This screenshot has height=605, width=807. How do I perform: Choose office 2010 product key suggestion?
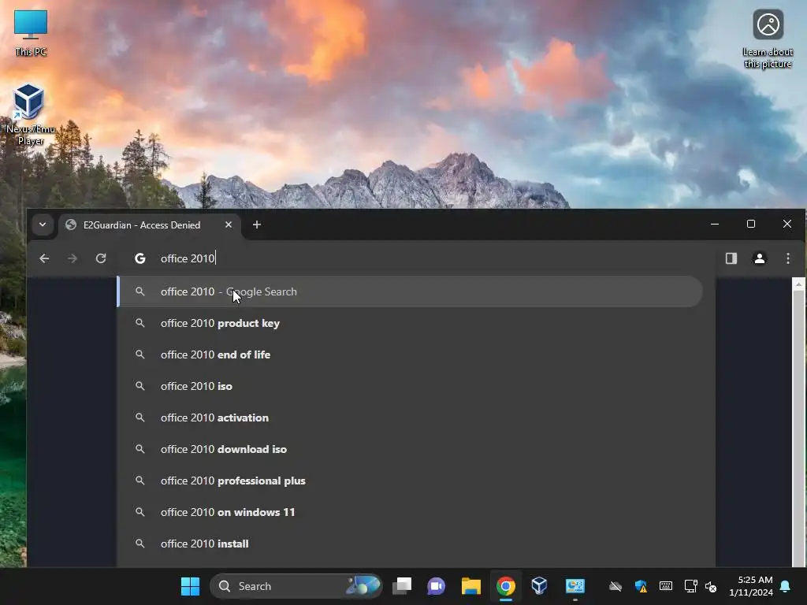click(410, 323)
